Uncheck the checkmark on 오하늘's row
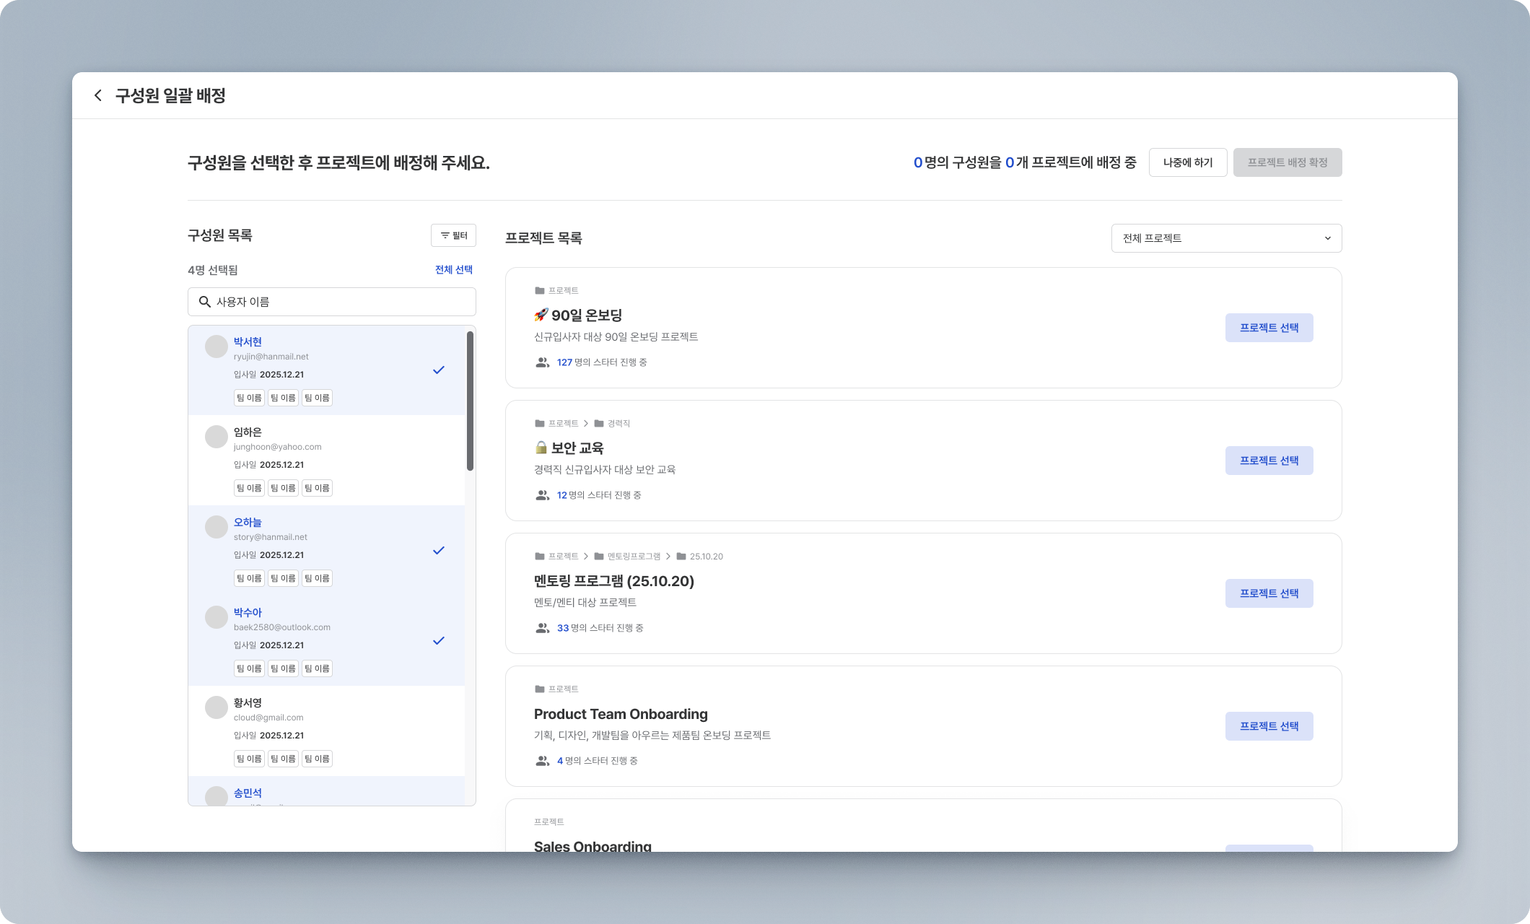 pos(438,550)
